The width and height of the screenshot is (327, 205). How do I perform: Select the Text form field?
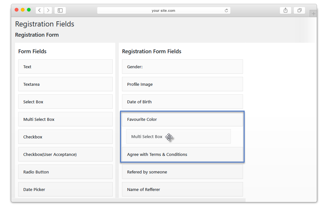65,67
